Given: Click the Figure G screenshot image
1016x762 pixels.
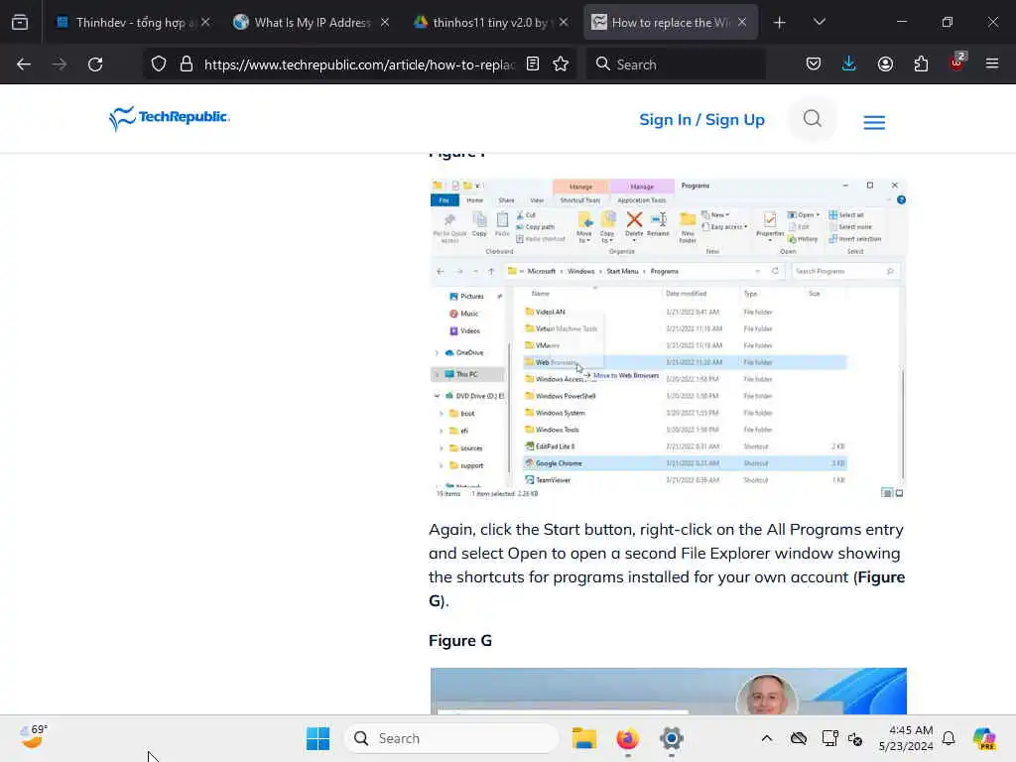Looking at the screenshot, I should pos(668,691).
